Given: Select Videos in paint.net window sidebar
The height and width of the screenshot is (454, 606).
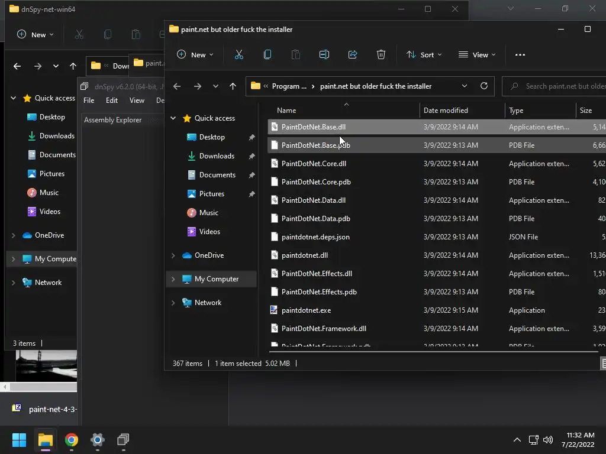Looking at the screenshot, I should coord(209,232).
